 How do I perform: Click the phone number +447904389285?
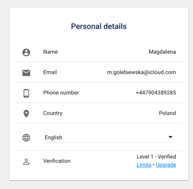pyautogui.click(x=156, y=93)
